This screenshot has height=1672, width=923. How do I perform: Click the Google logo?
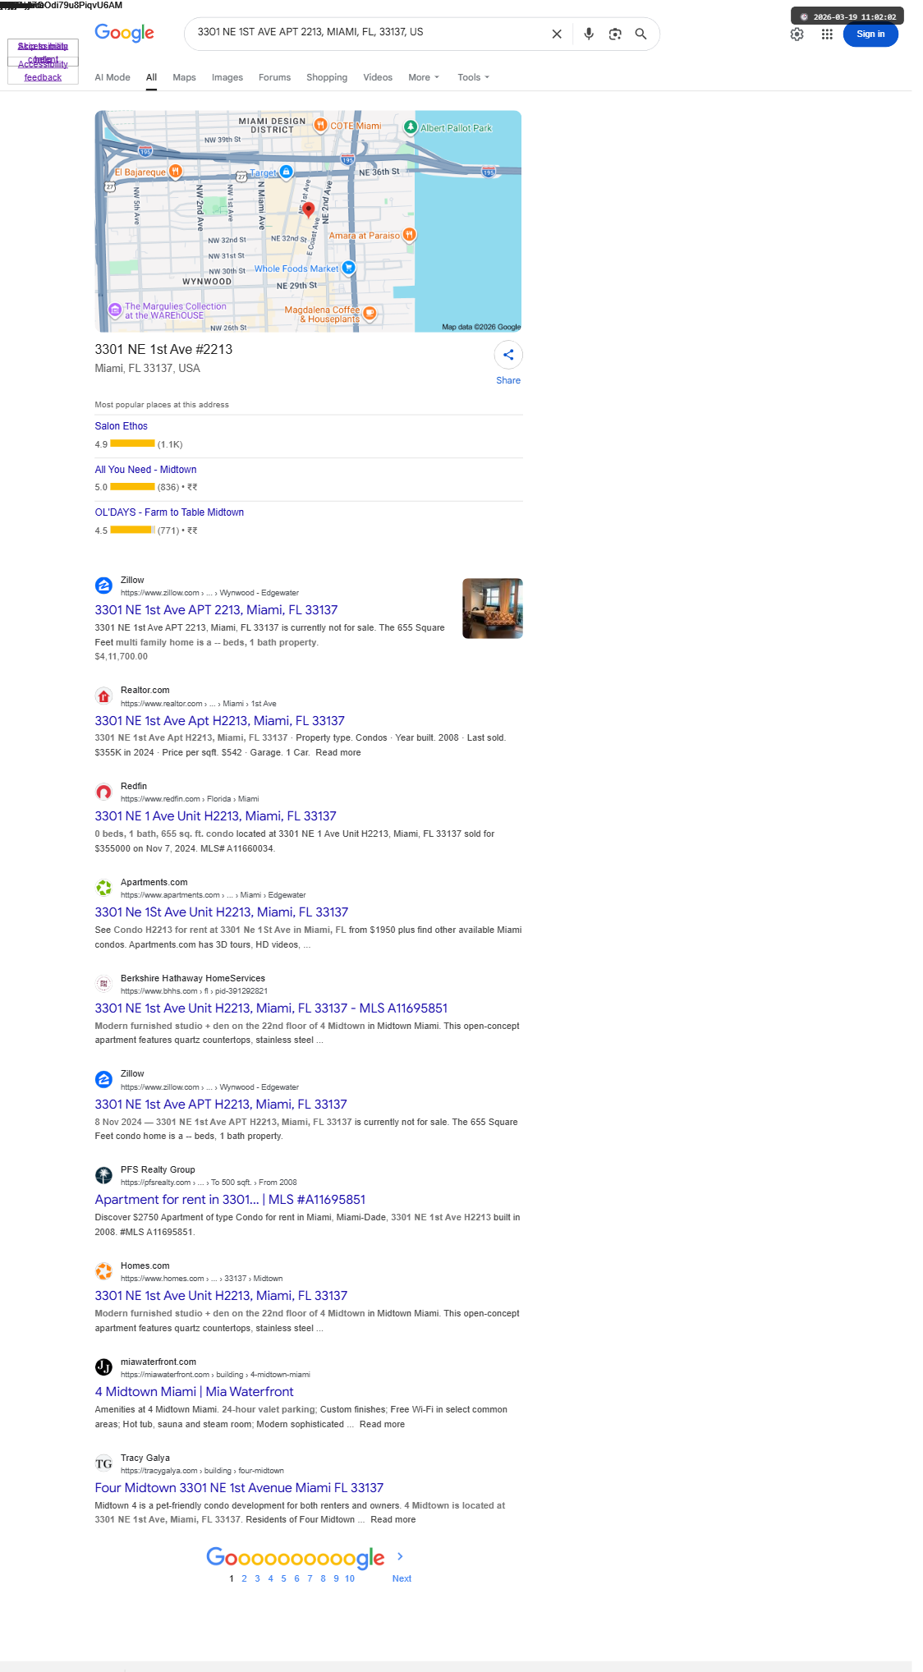[124, 33]
